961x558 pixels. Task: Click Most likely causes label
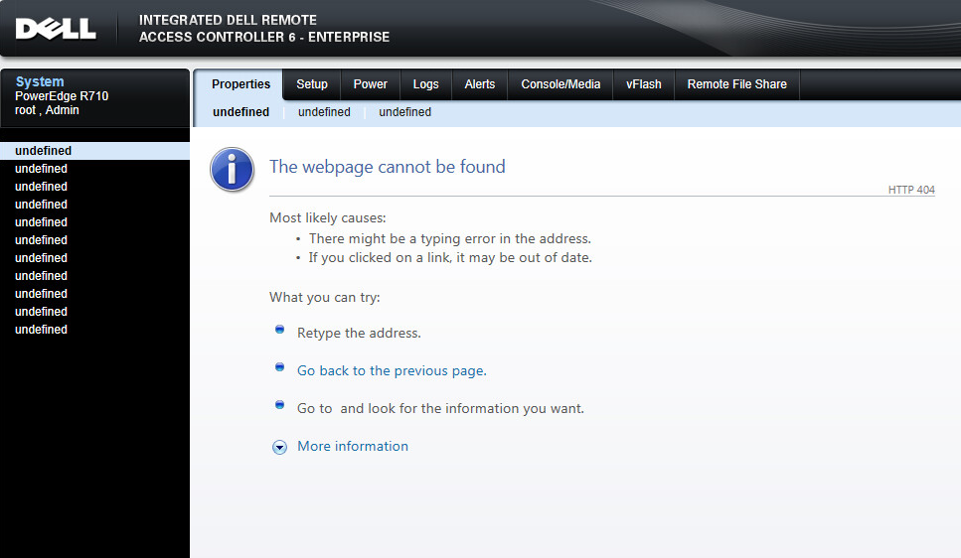point(328,218)
